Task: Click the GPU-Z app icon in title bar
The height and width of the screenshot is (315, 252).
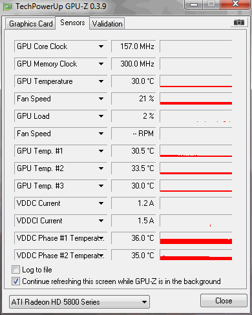Action: coord(8,7)
